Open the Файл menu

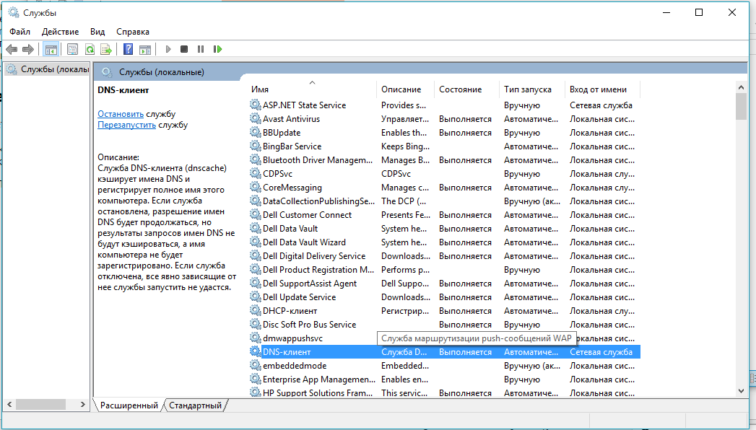[x=19, y=32]
